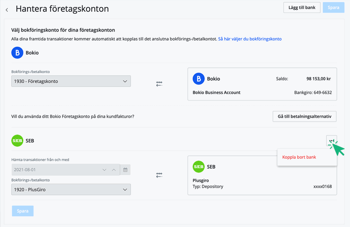Open the Så här väljer du bokföringskonto link

coord(250,39)
